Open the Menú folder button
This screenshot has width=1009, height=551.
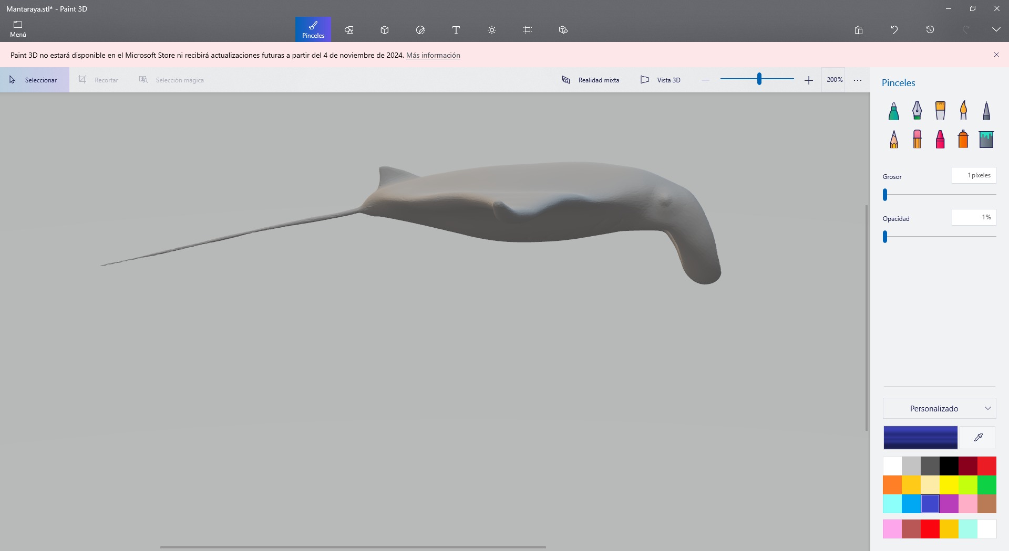pyautogui.click(x=18, y=29)
